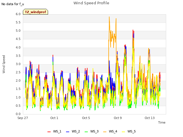Click the 3.0 y-axis tick label
183x137 pixels.
click(18, 64)
